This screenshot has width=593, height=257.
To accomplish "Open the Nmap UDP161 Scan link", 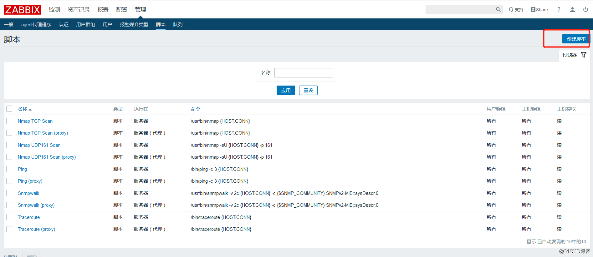I will 39,145.
